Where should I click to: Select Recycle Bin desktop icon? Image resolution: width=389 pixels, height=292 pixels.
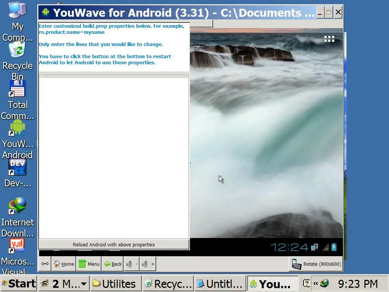[17, 62]
